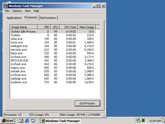Click the window resize grip corner
The height and width of the screenshot is (124, 165).
pos(104,115)
